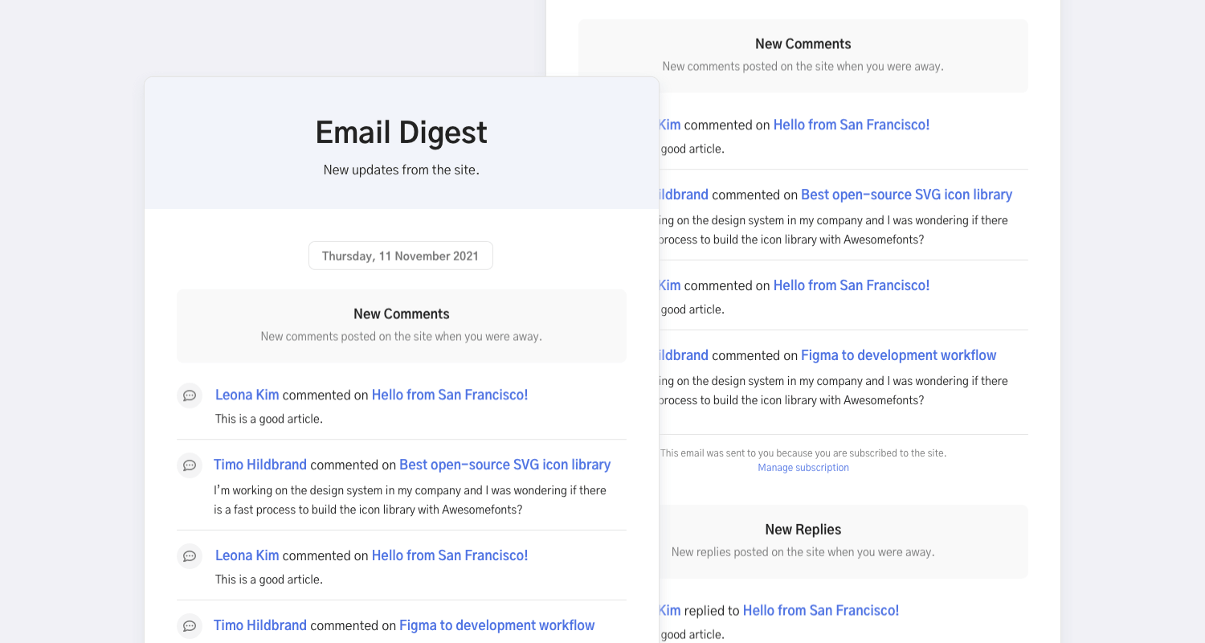The width and height of the screenshot is (1205, 643).
Task: Click 'New replies posted on the site when you were away.'
Action: coord(803,552)
